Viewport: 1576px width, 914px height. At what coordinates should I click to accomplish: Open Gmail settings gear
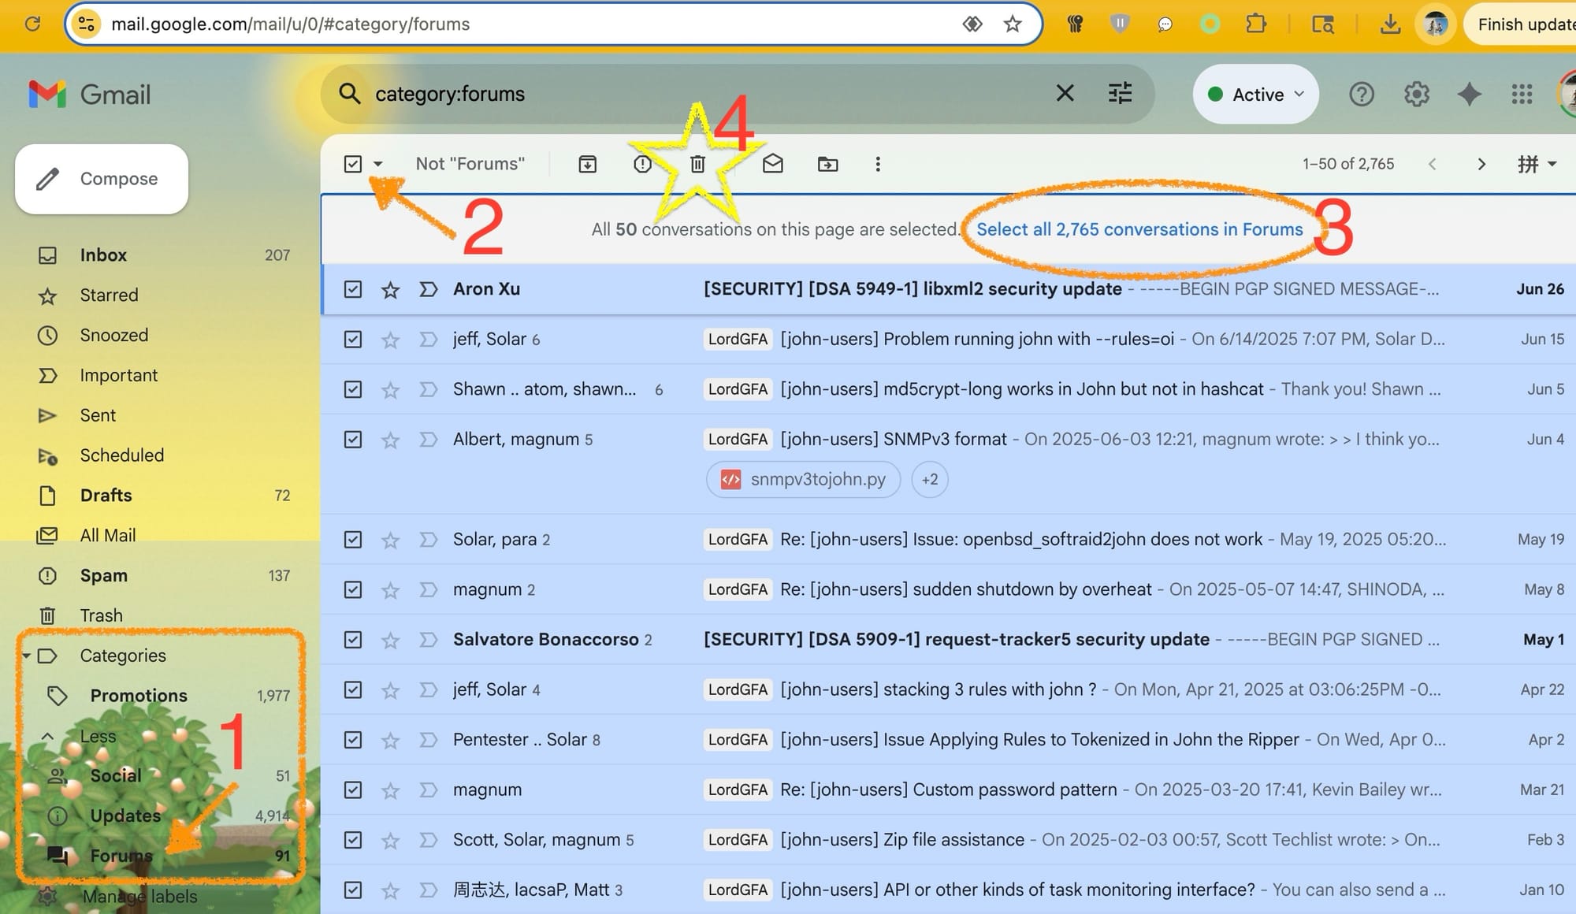click(x=1416, y=95)
